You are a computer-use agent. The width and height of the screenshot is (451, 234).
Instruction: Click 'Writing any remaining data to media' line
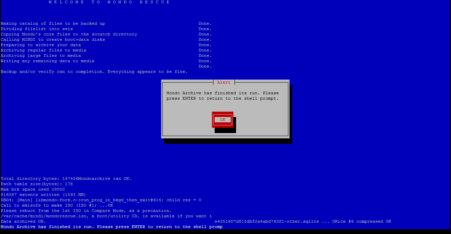pyautogui.click(x=47, y=61)
